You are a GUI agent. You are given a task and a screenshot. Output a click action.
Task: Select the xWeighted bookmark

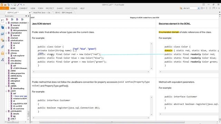click(15, 81)
